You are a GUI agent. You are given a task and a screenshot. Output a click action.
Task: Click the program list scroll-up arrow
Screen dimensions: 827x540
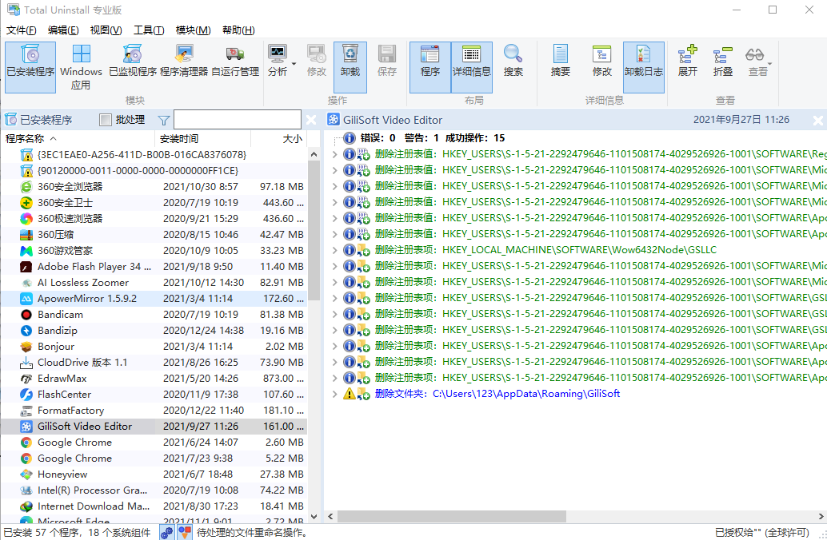pyautogui.click(x=314, y=154)
